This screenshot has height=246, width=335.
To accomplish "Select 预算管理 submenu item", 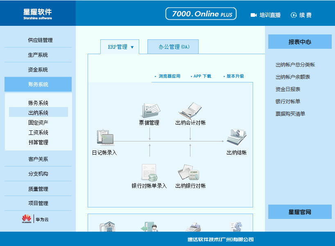I will (38, 142).
